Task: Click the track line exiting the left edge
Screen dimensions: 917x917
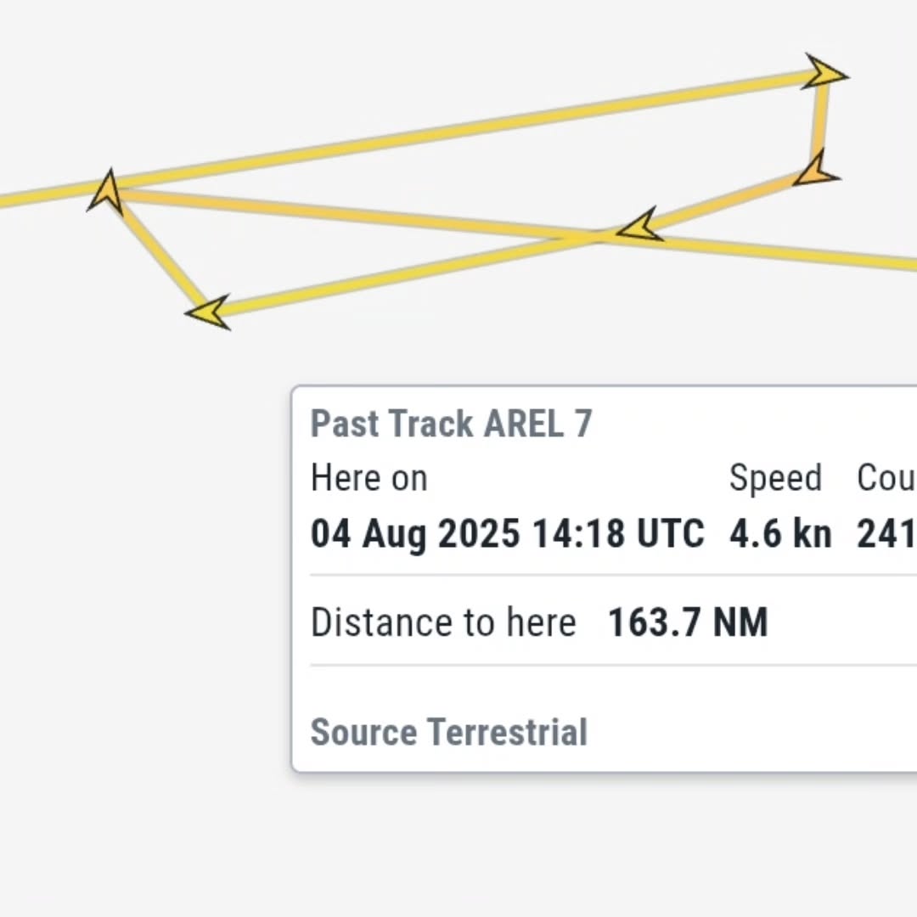Action: click(x=34, y=196)
